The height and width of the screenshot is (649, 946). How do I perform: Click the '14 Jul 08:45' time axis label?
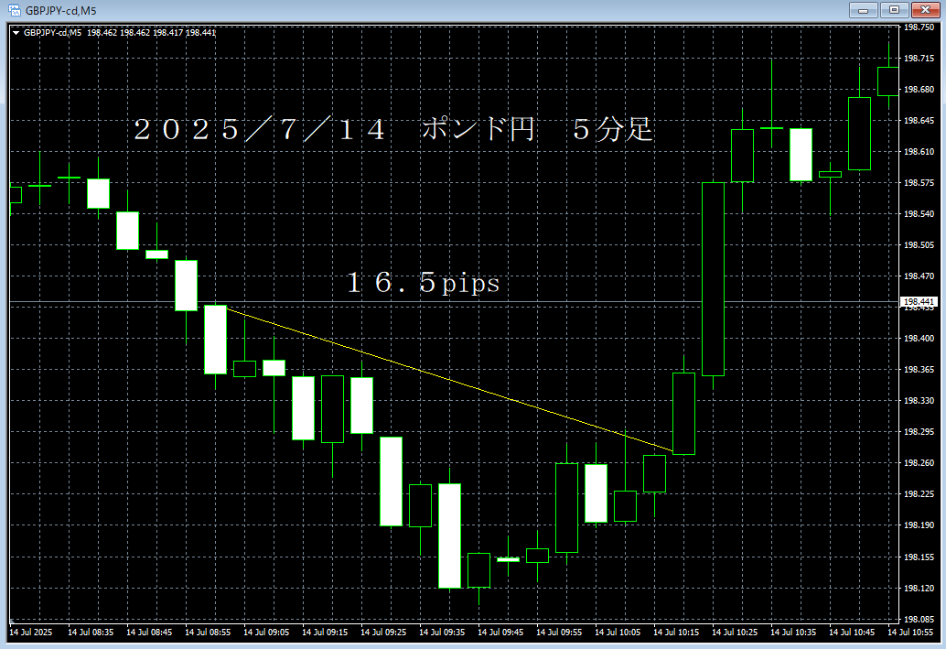149,633
